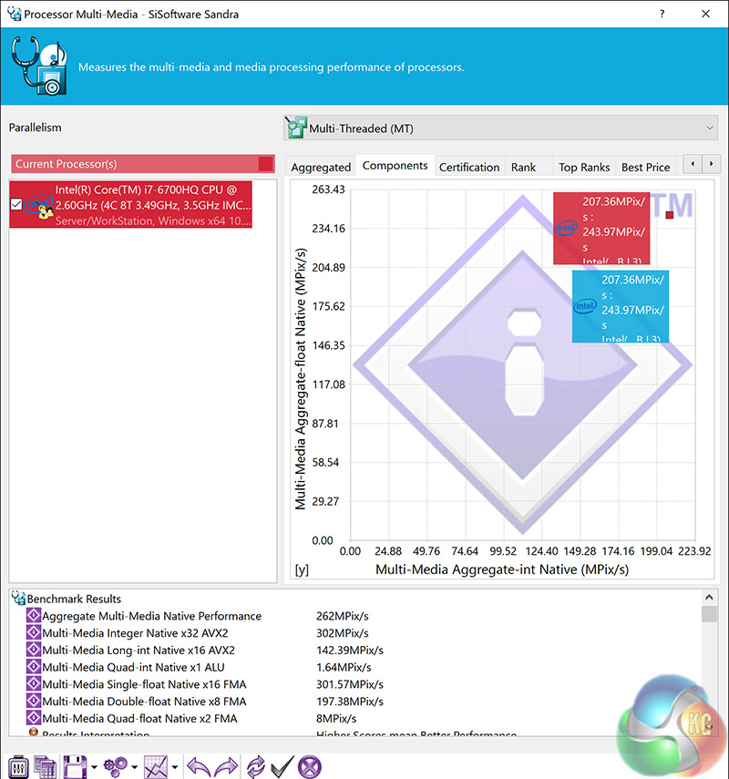Click the 1.64MPix/s value
Viewport: 729px width, 779px height.
point(344,667)
